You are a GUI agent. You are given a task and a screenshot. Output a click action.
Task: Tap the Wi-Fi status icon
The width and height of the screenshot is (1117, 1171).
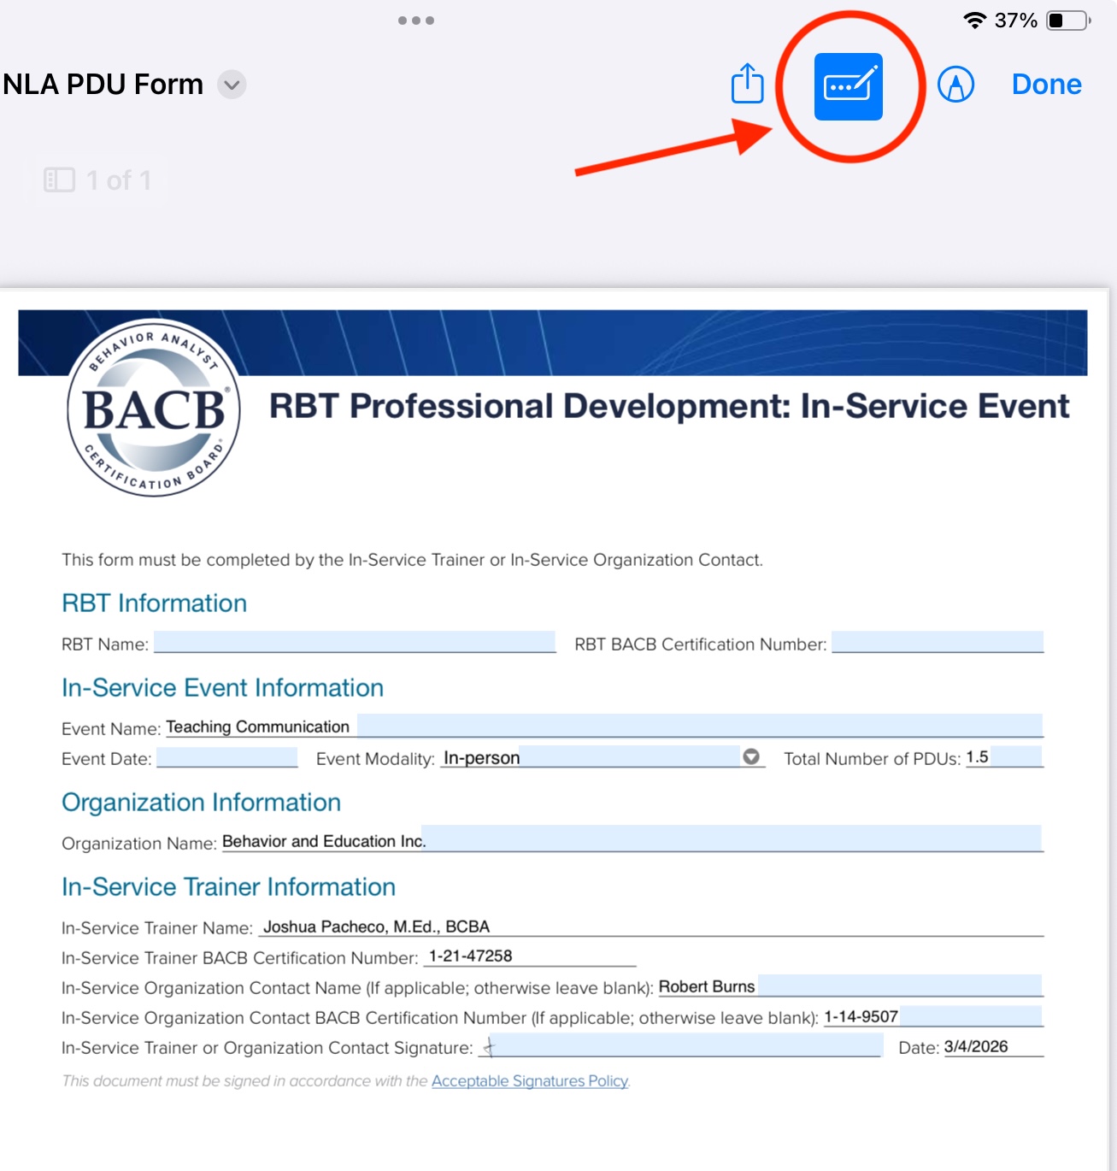point(974,21)
